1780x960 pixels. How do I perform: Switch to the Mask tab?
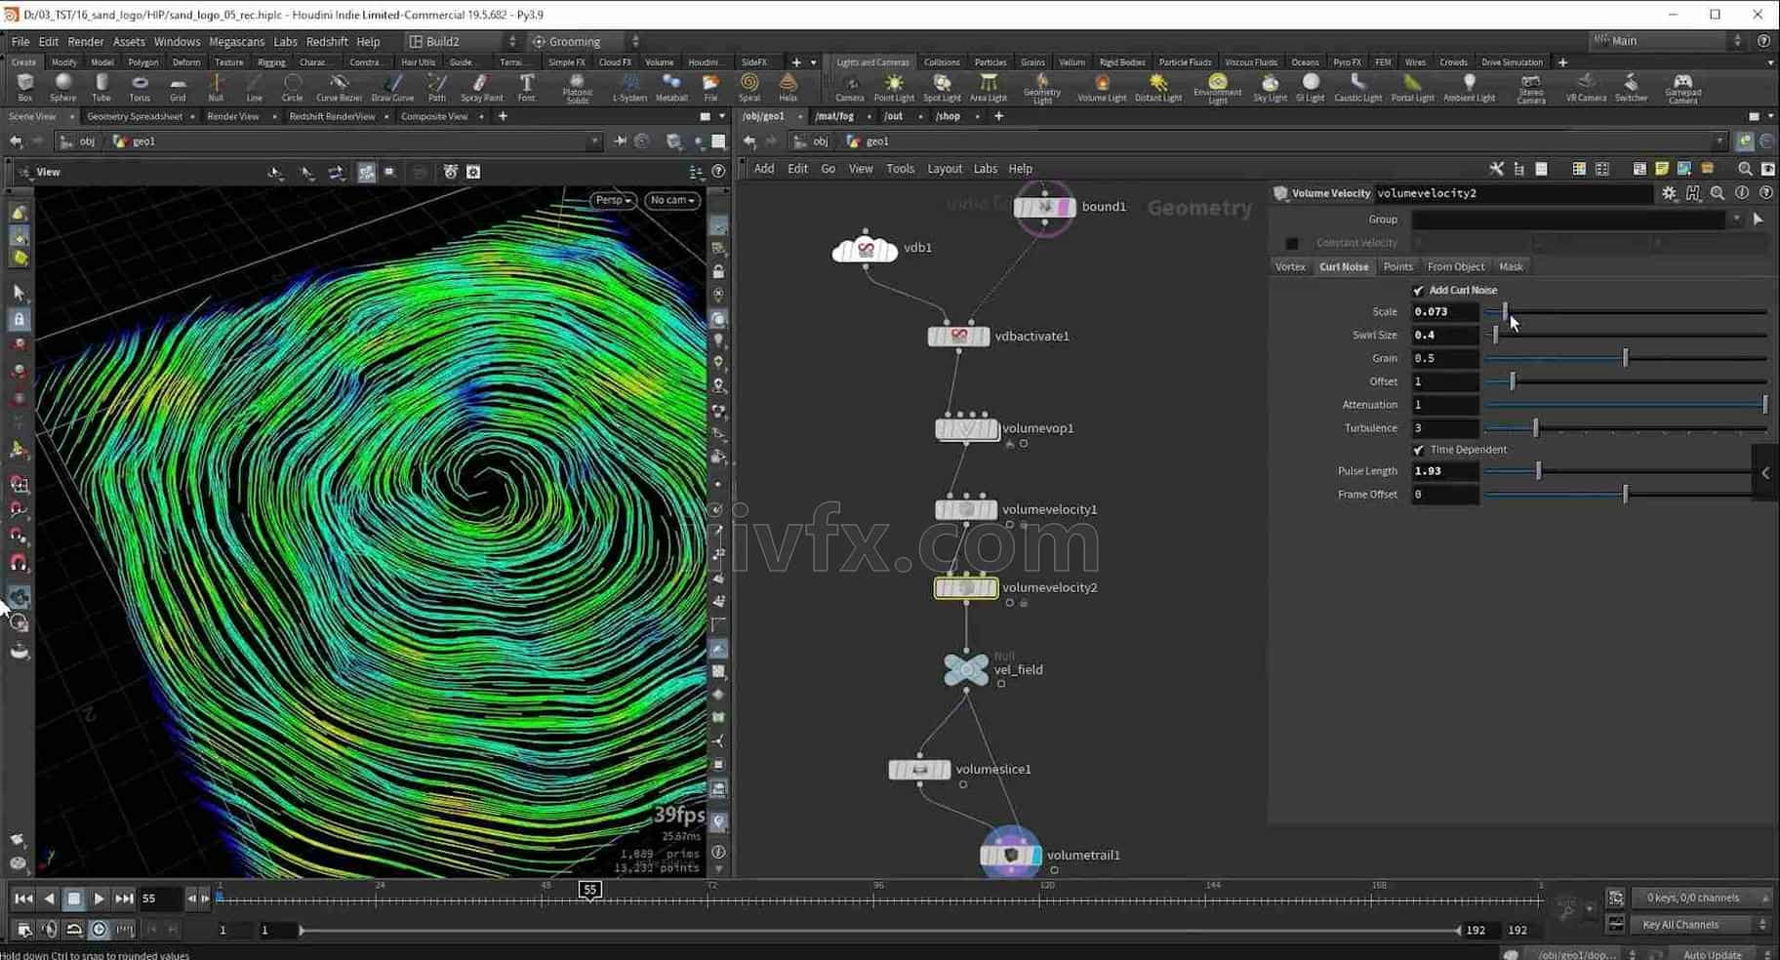(1511, 266)
